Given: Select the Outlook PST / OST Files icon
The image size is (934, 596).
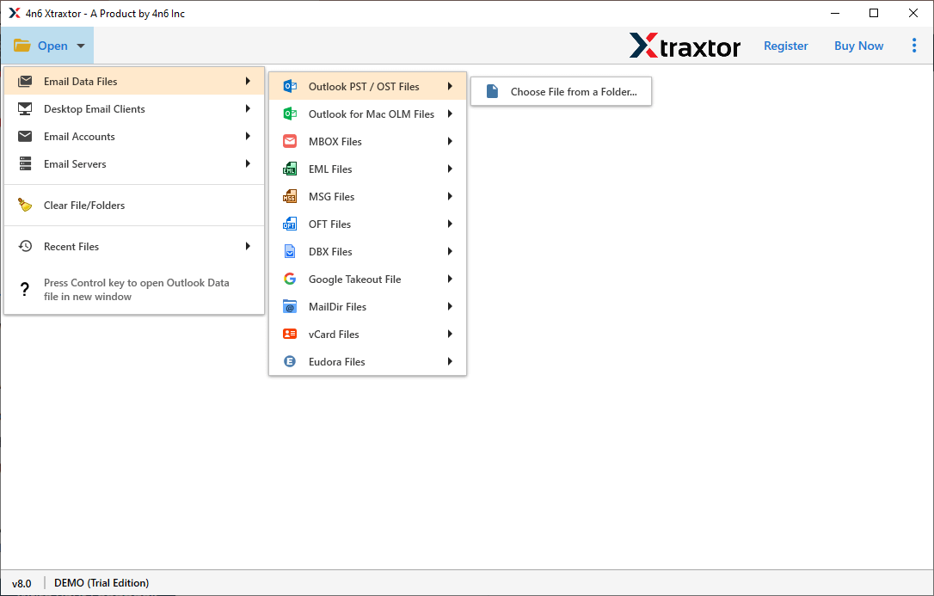Looking at the screenshot, I should coord(291,86).
